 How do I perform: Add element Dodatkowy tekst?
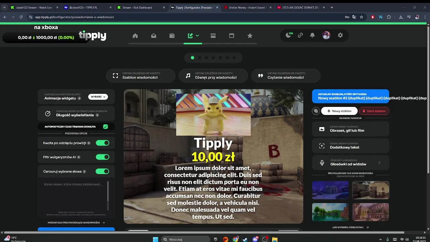350,146
